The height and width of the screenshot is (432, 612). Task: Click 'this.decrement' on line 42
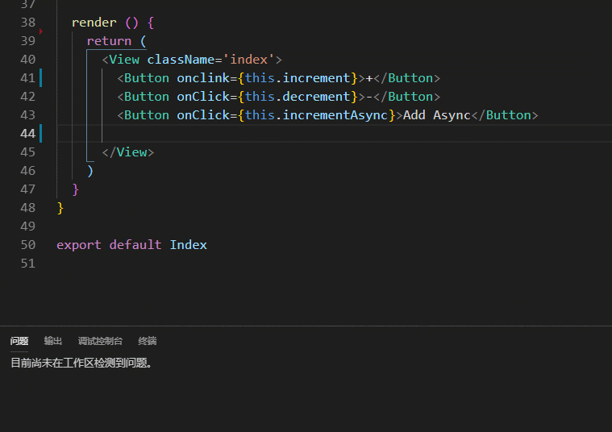pyautogui.click(x=298, y=97)
